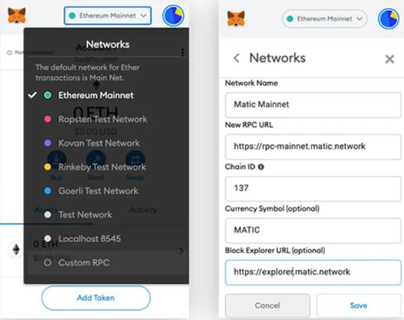Click the Save button
Image resolution: width=404 pixels, height=320 pixels.
[x=359, y=306]
